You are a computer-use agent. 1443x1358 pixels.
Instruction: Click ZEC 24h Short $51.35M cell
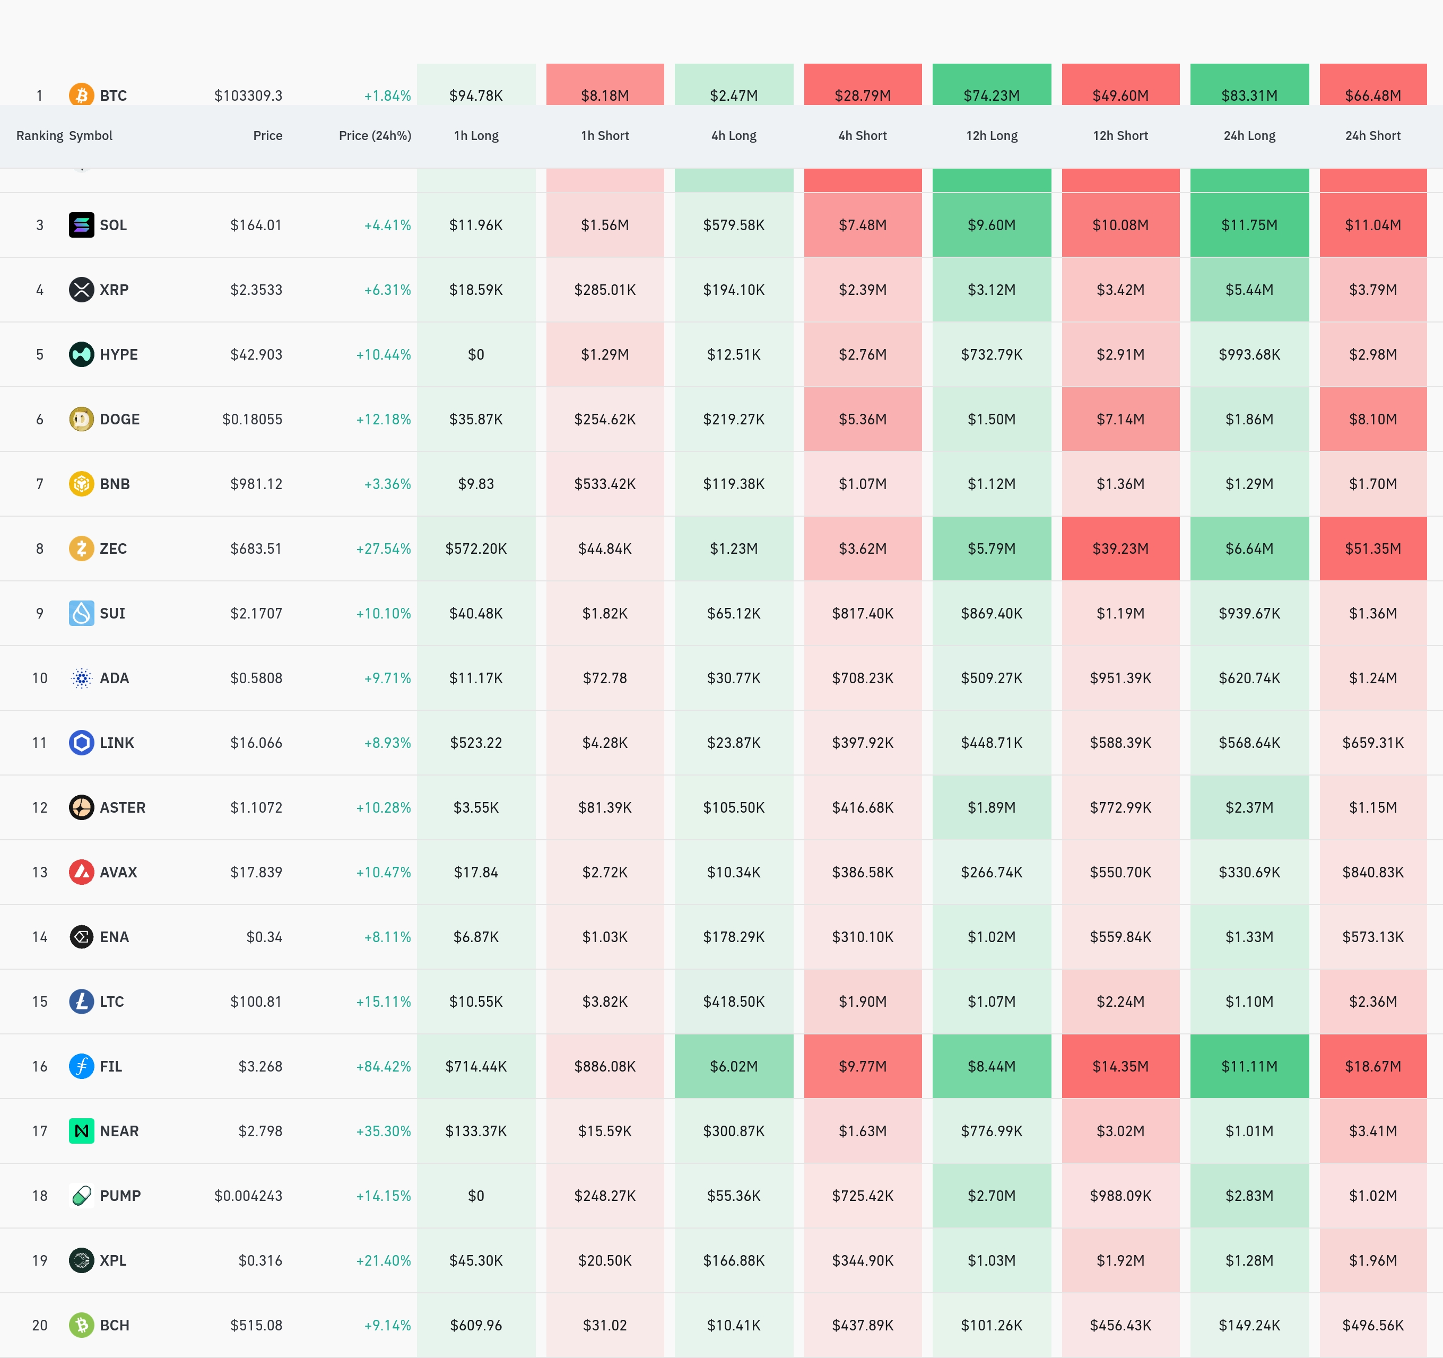1372,549
